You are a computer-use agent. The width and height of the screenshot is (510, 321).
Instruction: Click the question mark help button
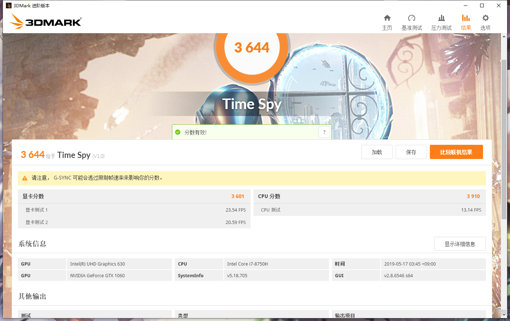[x=324, y=132]
